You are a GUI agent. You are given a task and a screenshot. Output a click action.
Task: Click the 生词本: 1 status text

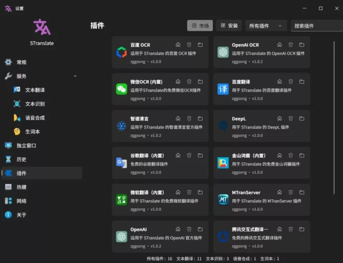[x=270, y=259]
